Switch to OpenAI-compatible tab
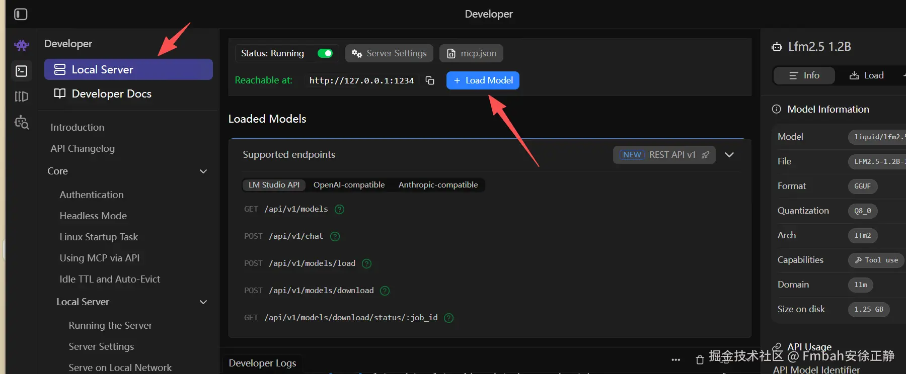The image size is (906, 374). (x=349, y=185)
